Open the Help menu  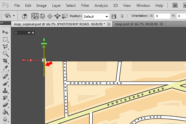click(159, 6)
